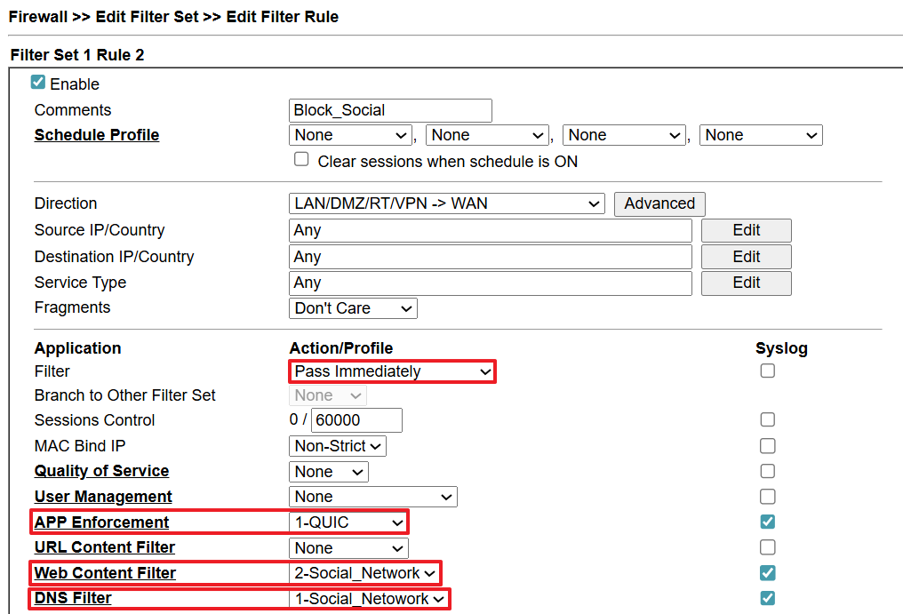
Task: Expand the Filter action dropdown
Action: tap(392, 371)
